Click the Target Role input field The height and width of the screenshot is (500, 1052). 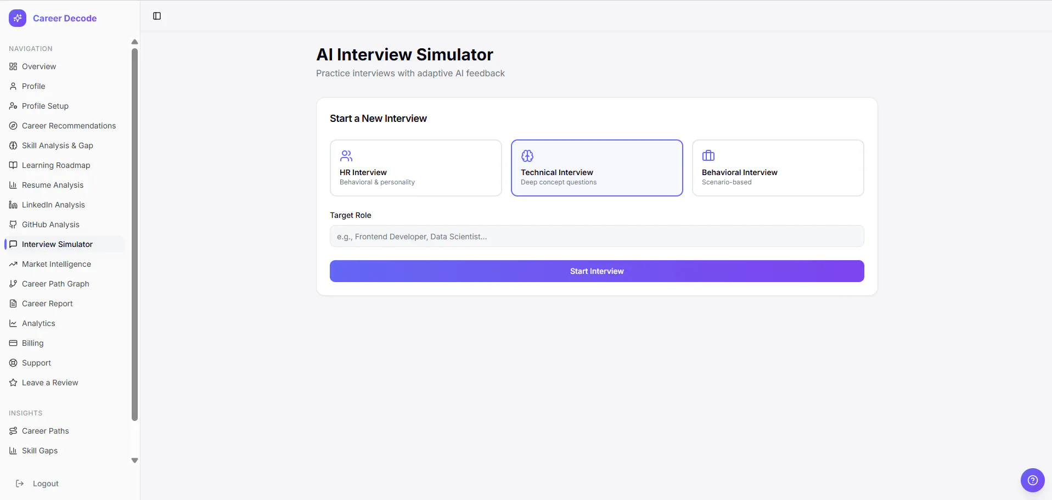(597, 236)
